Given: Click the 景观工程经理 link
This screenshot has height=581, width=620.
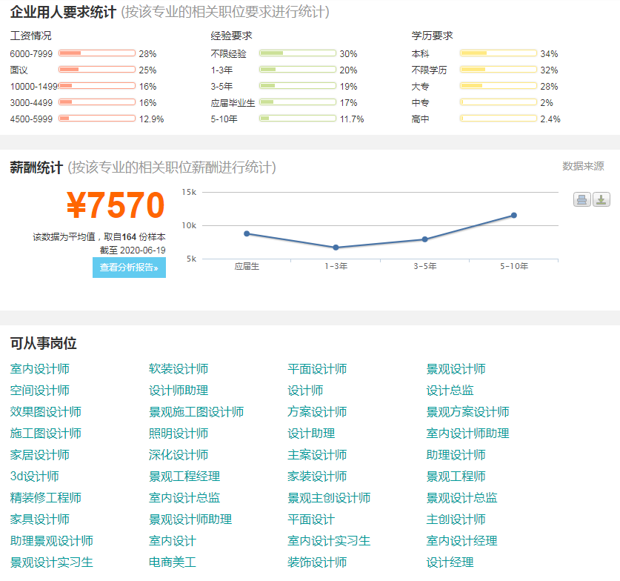Looking at the screenshot, I should [x=184, y=476].
